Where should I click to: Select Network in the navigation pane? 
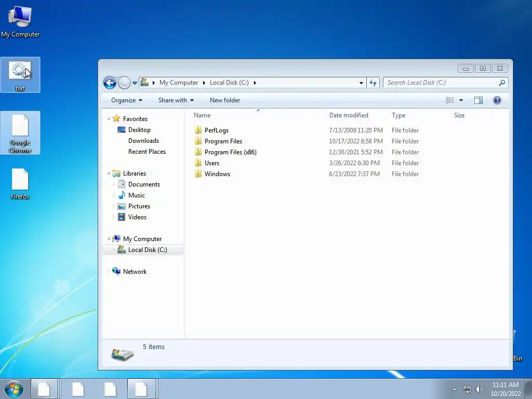coord(135,271)
